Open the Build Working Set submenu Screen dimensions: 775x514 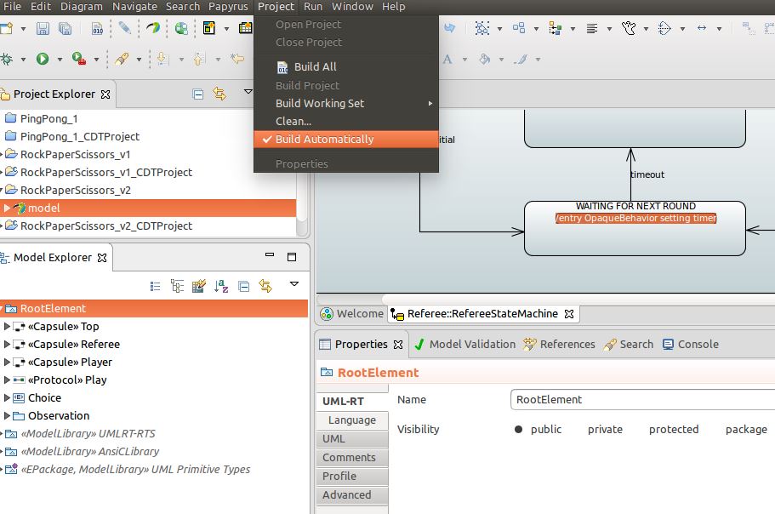click(346, 103)
